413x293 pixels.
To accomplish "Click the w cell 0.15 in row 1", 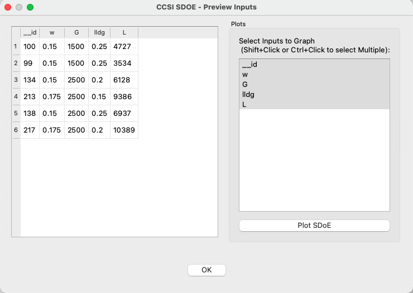I will 52,46.
